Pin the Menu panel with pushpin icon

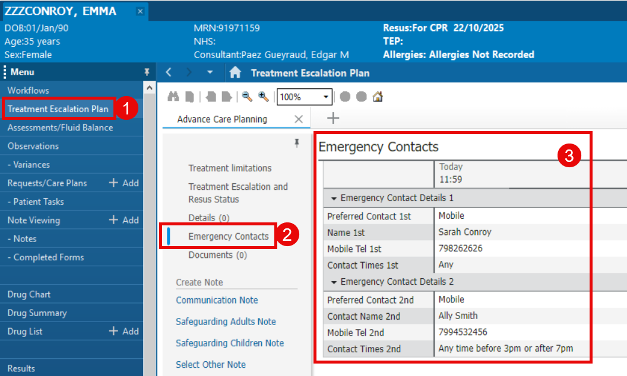point(147,72)
